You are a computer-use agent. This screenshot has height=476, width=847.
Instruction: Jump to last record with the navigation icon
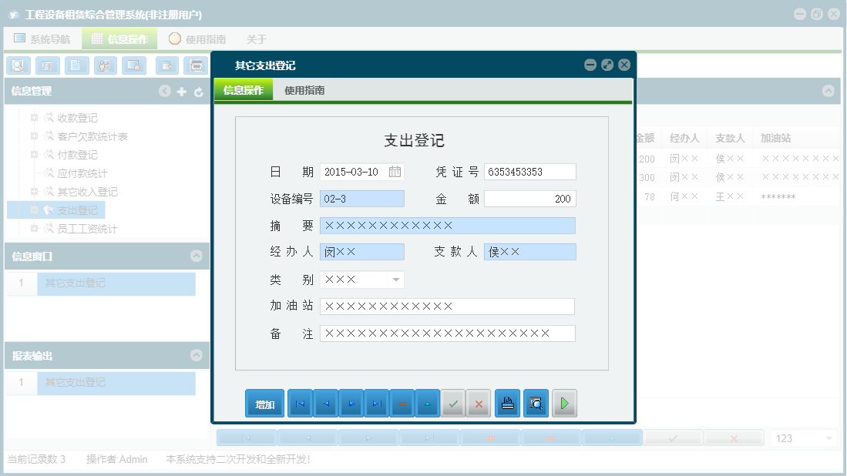click(376, 403)
